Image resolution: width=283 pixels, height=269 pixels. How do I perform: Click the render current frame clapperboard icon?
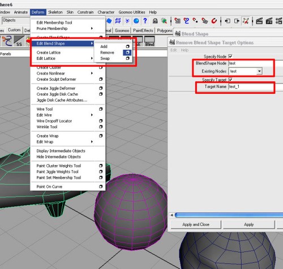(x=259, y=21)
